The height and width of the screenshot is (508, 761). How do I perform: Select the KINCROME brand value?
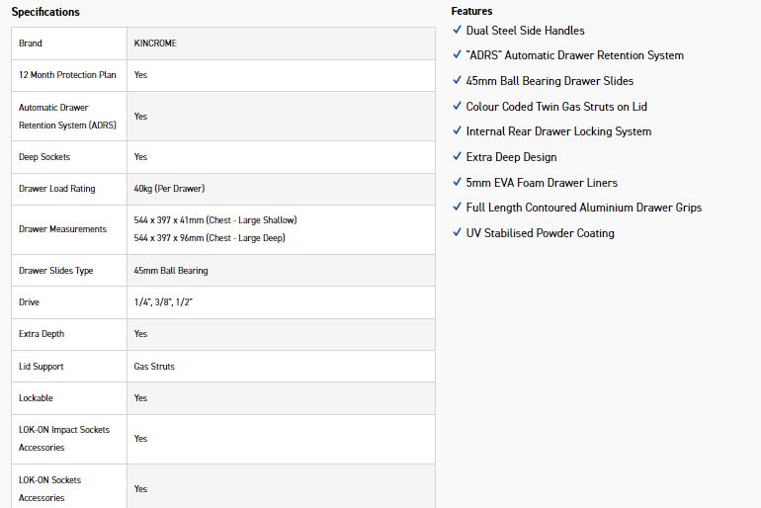click(155, 43)
